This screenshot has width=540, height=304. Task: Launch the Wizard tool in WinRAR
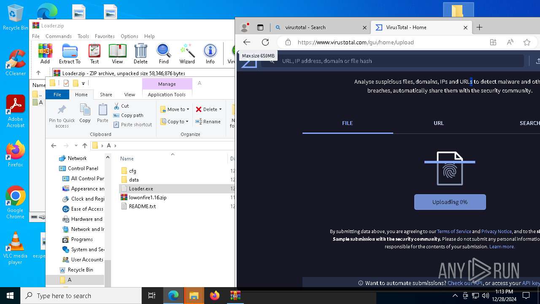click(187, 54)
